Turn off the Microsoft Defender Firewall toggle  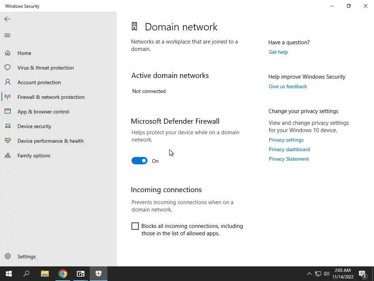140,161
